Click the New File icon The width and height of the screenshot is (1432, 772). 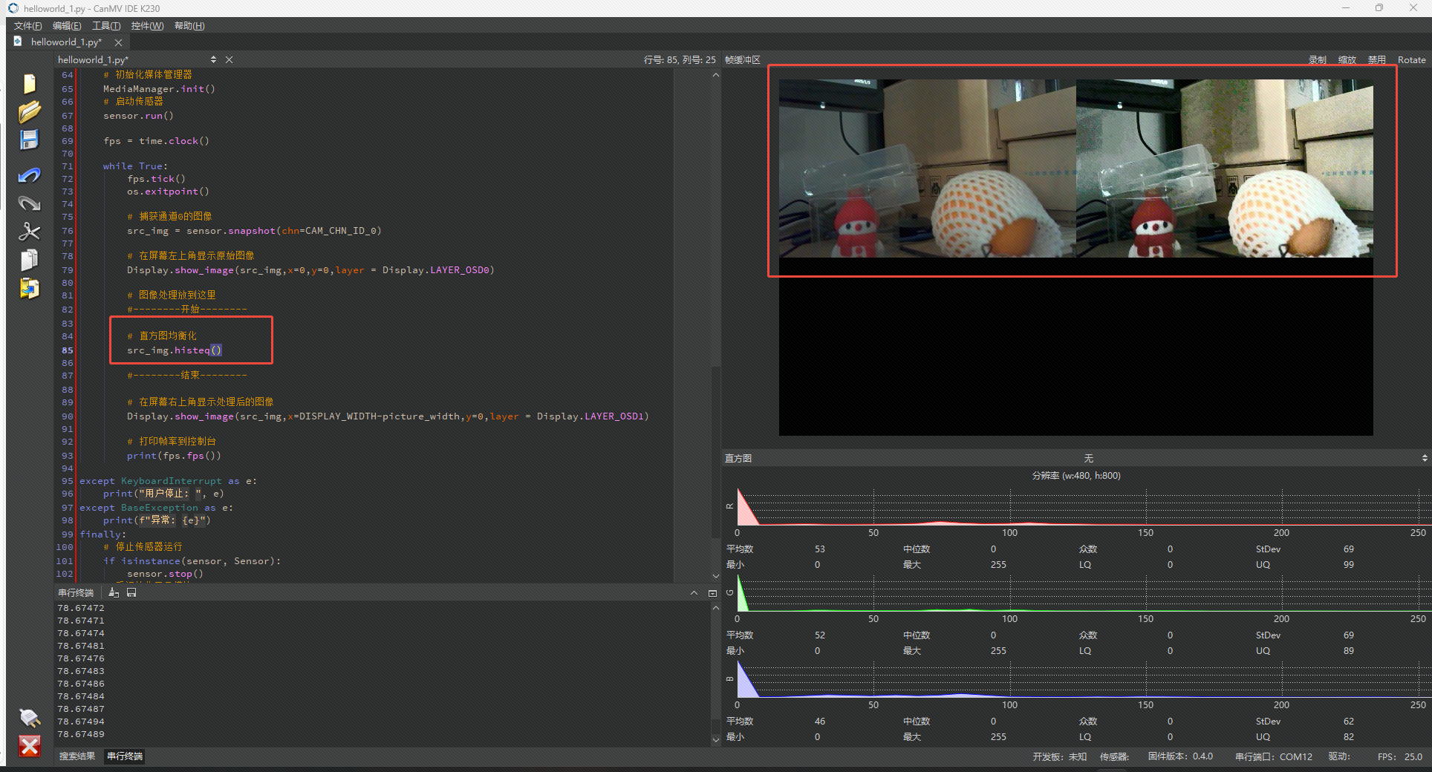29,84
